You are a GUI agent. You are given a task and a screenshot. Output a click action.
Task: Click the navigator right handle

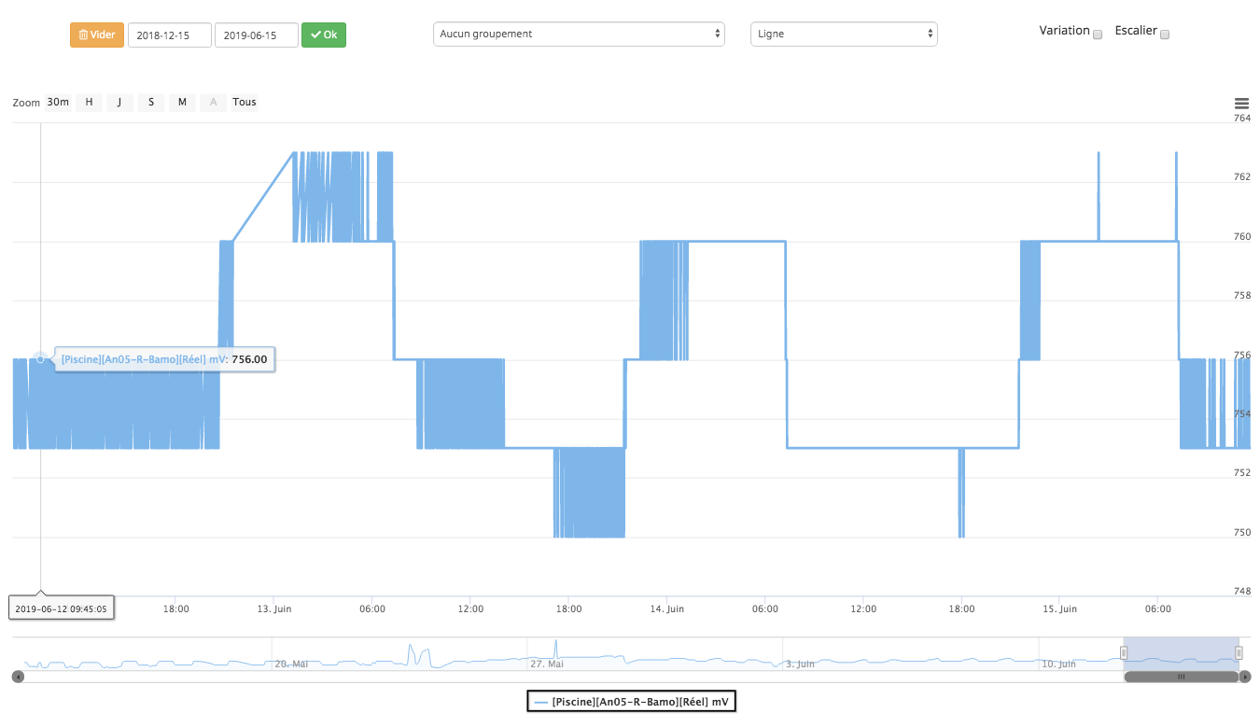(x=1239, y=652)
